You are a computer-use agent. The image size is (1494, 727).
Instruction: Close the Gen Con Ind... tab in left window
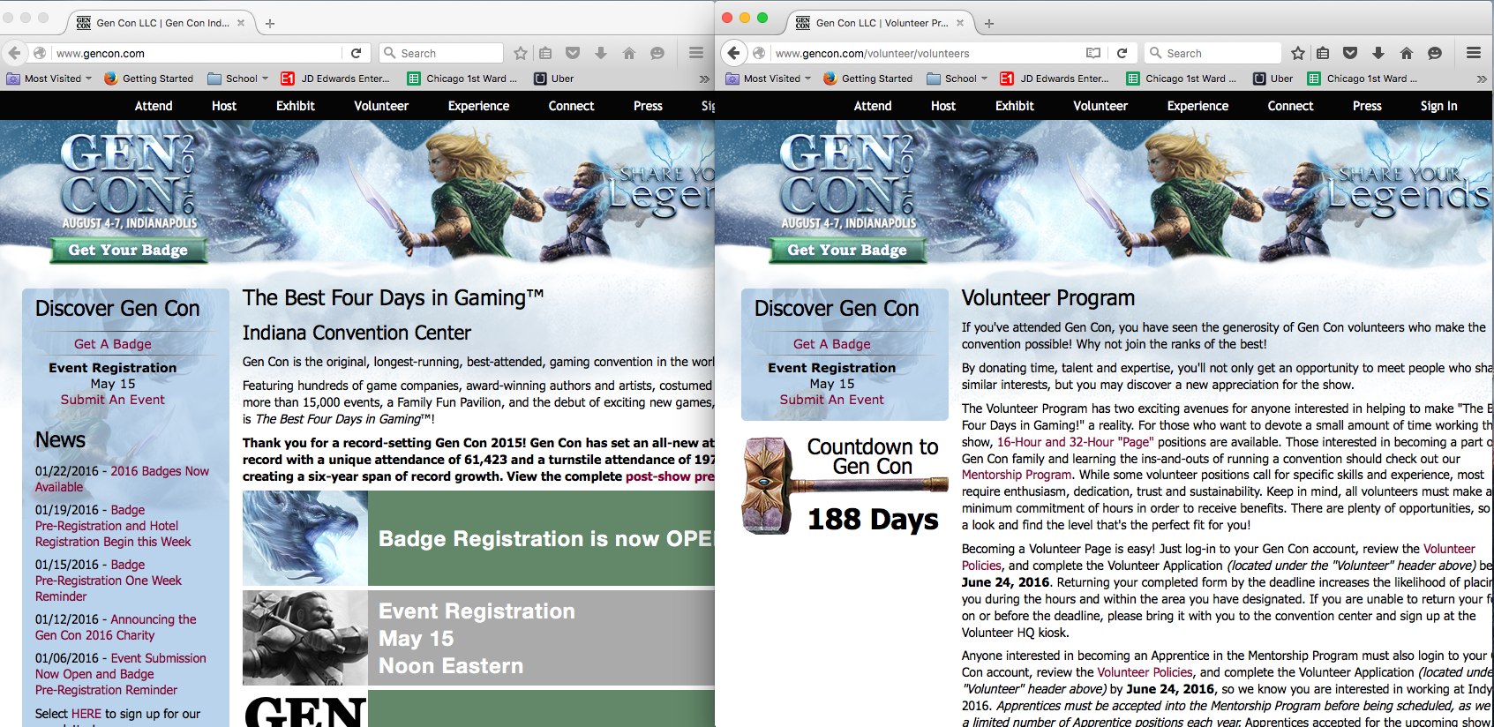pyautogui.click(x=241, y=23)
